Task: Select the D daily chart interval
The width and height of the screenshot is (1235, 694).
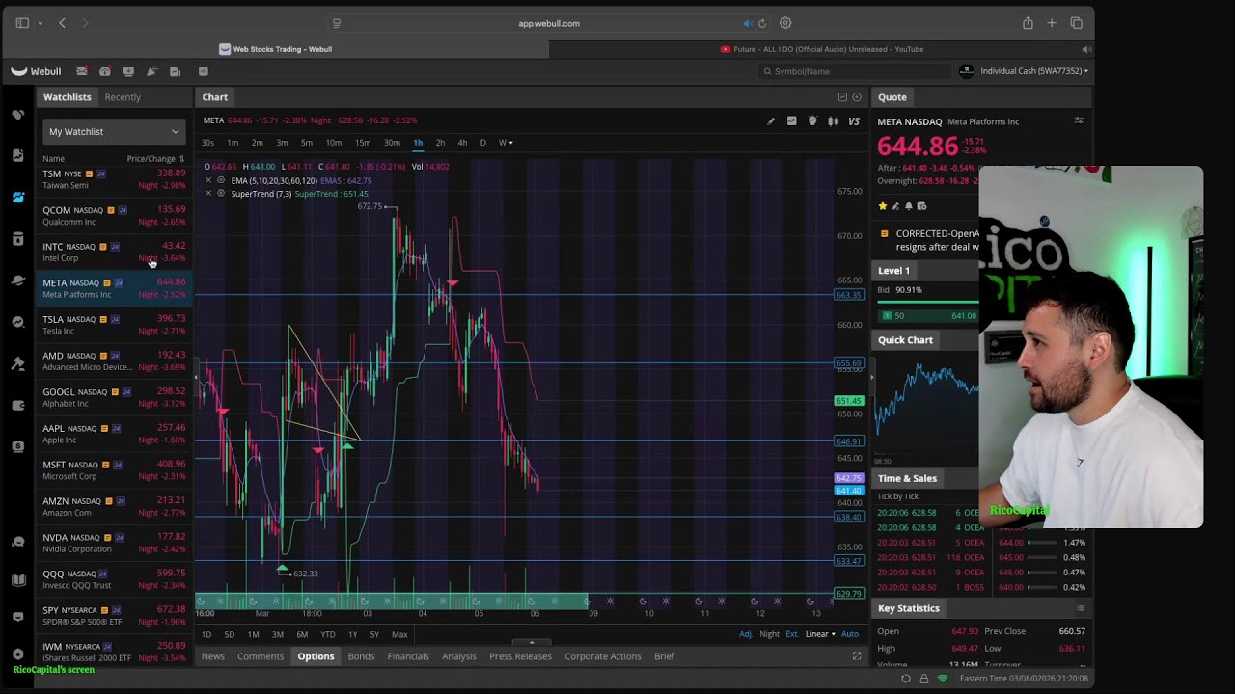Action: [x=483, y=143]
